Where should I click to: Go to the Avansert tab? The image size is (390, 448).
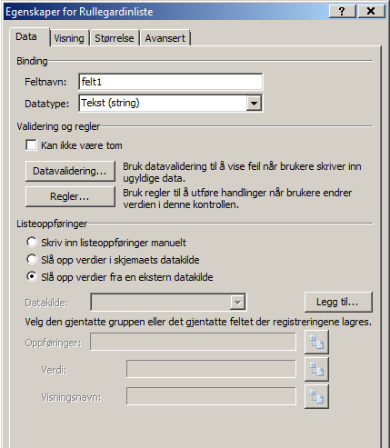coord(165,38)
